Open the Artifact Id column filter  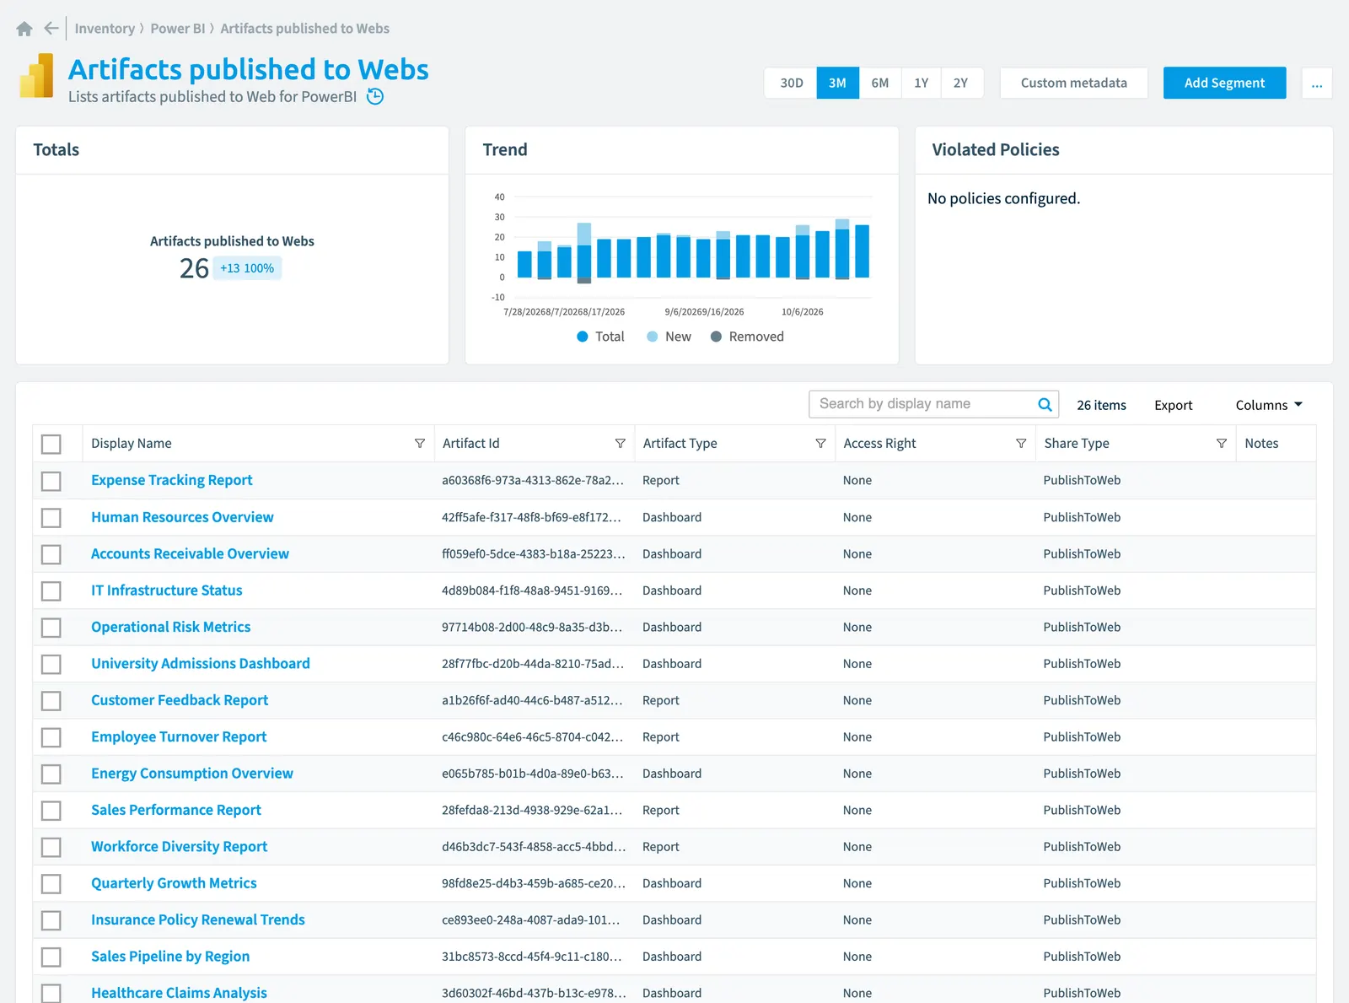tap(621, 444)
